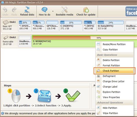The width and height of the screenshot is (137, 117).
Task: Choose Hide Partition menu entry
Action: [115, 108]
